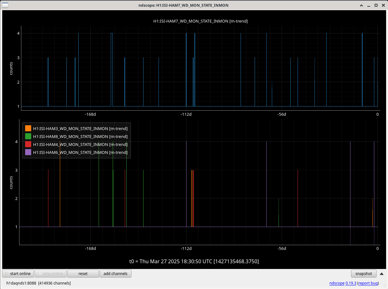Click the HAM7 plot title above the graph

click(x=201, y=21)
